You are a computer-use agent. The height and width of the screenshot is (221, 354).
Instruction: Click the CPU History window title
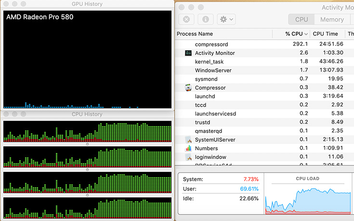(87, 114)
